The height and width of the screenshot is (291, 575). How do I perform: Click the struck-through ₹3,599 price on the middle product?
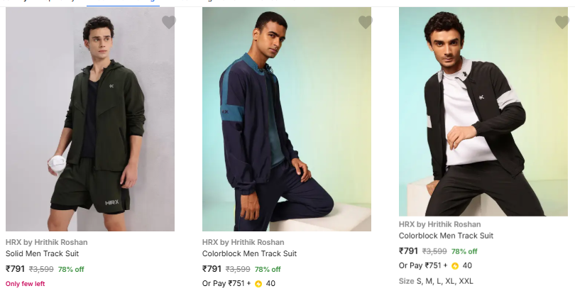pyautogui.click(x=238, y=269)
